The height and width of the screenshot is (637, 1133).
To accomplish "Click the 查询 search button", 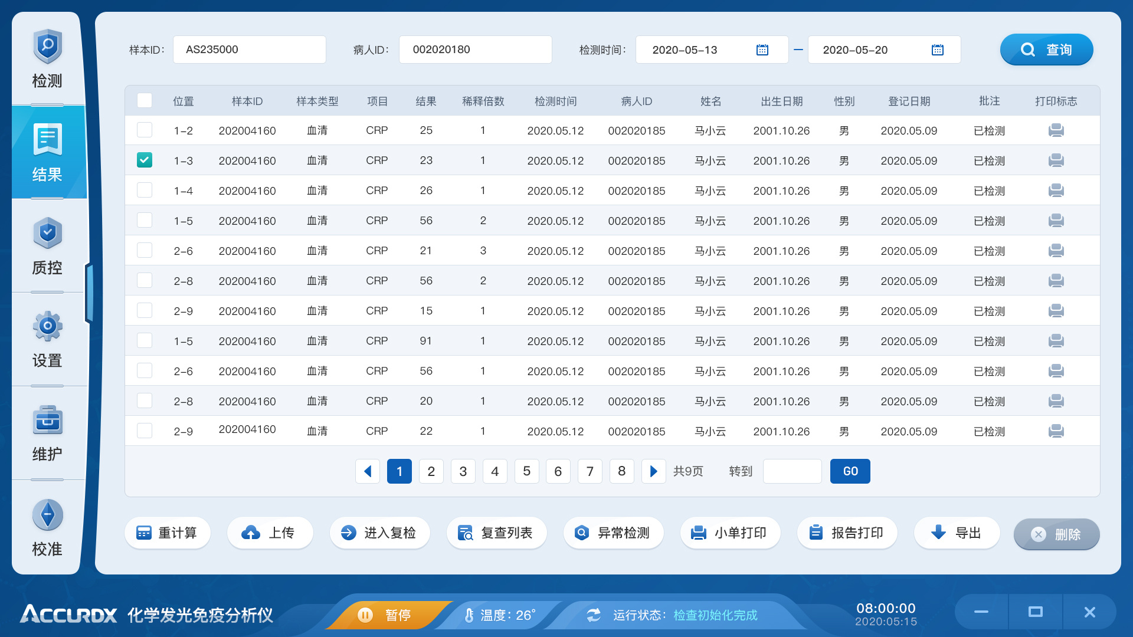I will (x=1046, y=50).
